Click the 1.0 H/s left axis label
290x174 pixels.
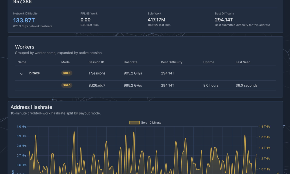(22, 127)
